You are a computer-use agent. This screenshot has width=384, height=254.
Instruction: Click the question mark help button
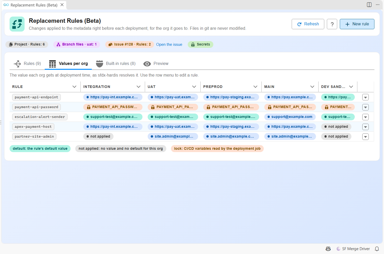click(332, 24)
